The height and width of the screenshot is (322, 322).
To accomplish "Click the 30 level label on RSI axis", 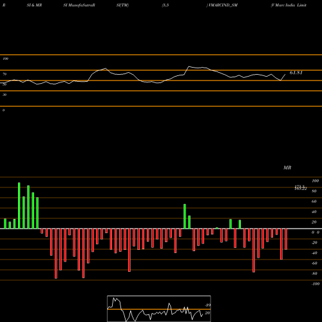I will 5,95.
